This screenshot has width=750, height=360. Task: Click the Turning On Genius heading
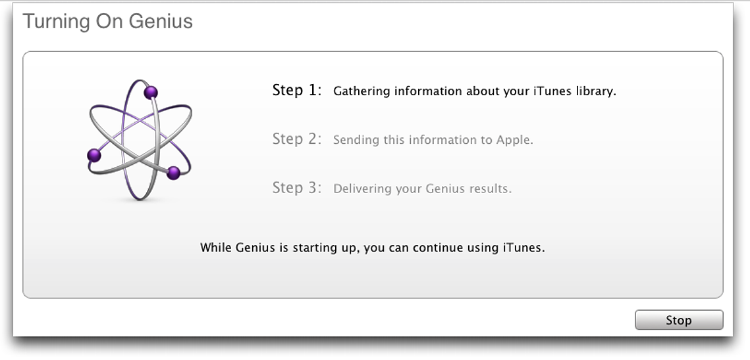pos(107,22)
